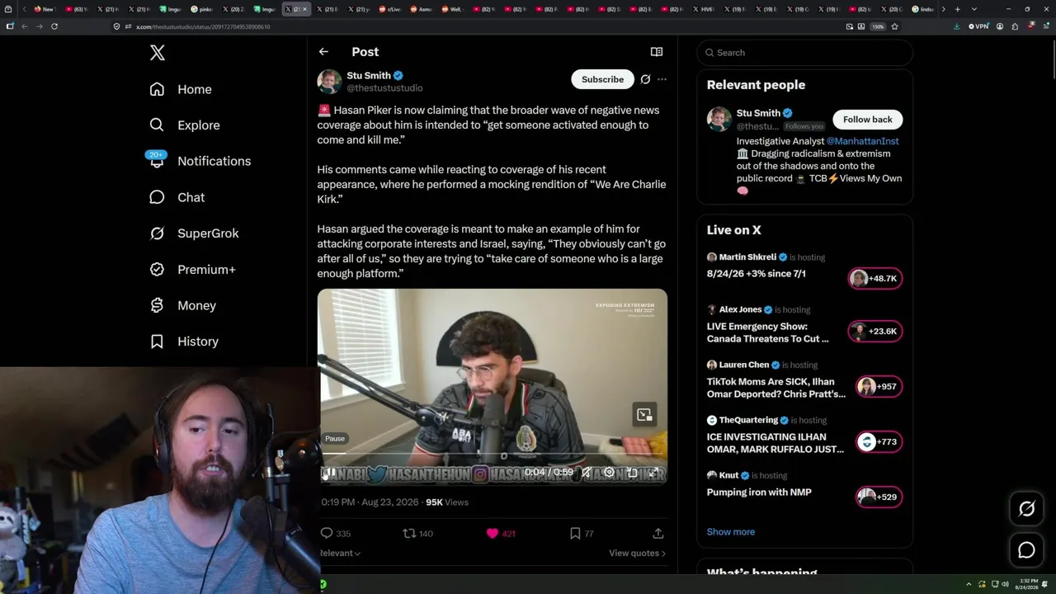Open the browser downloads icon
Image resolution: width=1056 pixels, height=594 pixels.
click(x=956, y=26)
